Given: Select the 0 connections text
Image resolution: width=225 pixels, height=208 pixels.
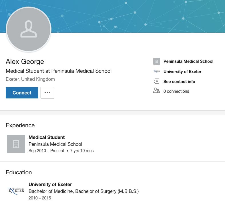Looking at the screenshot, I should [x=176, y=91].
